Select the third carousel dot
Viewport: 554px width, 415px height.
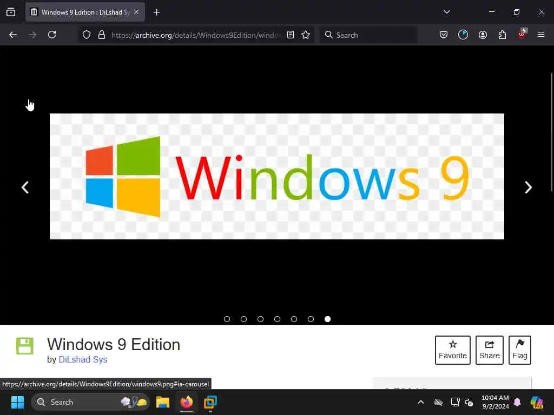coord(260,319)
